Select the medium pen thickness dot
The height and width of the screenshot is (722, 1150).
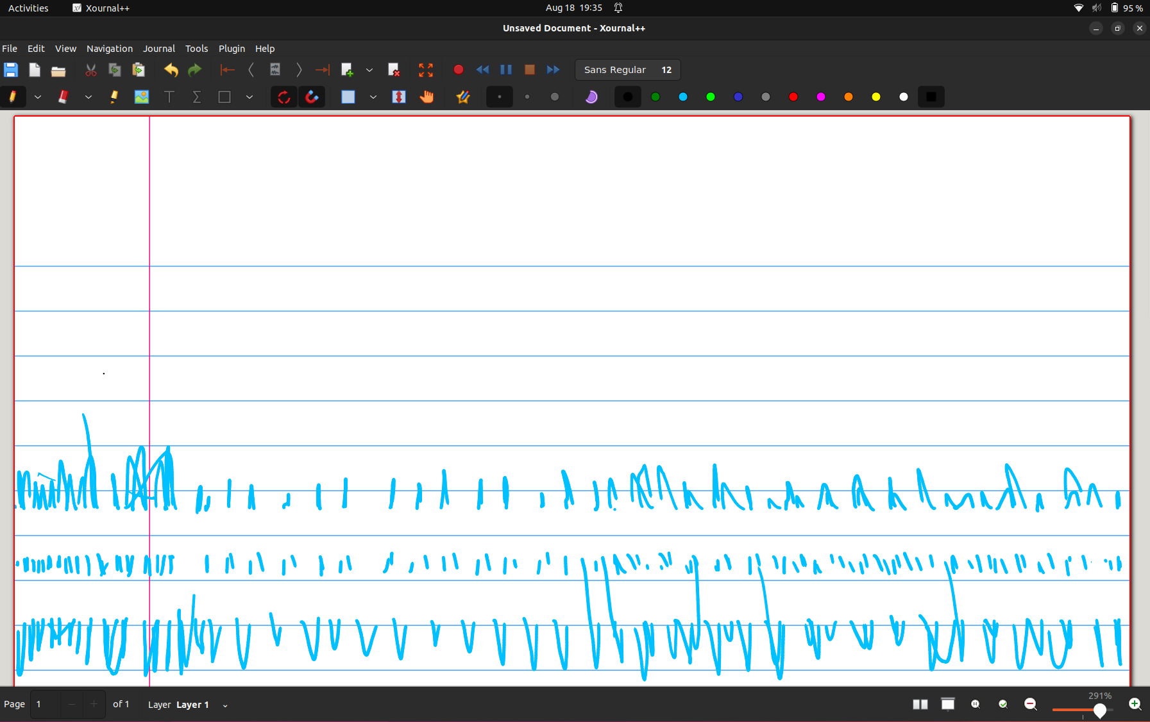point(527,97)
